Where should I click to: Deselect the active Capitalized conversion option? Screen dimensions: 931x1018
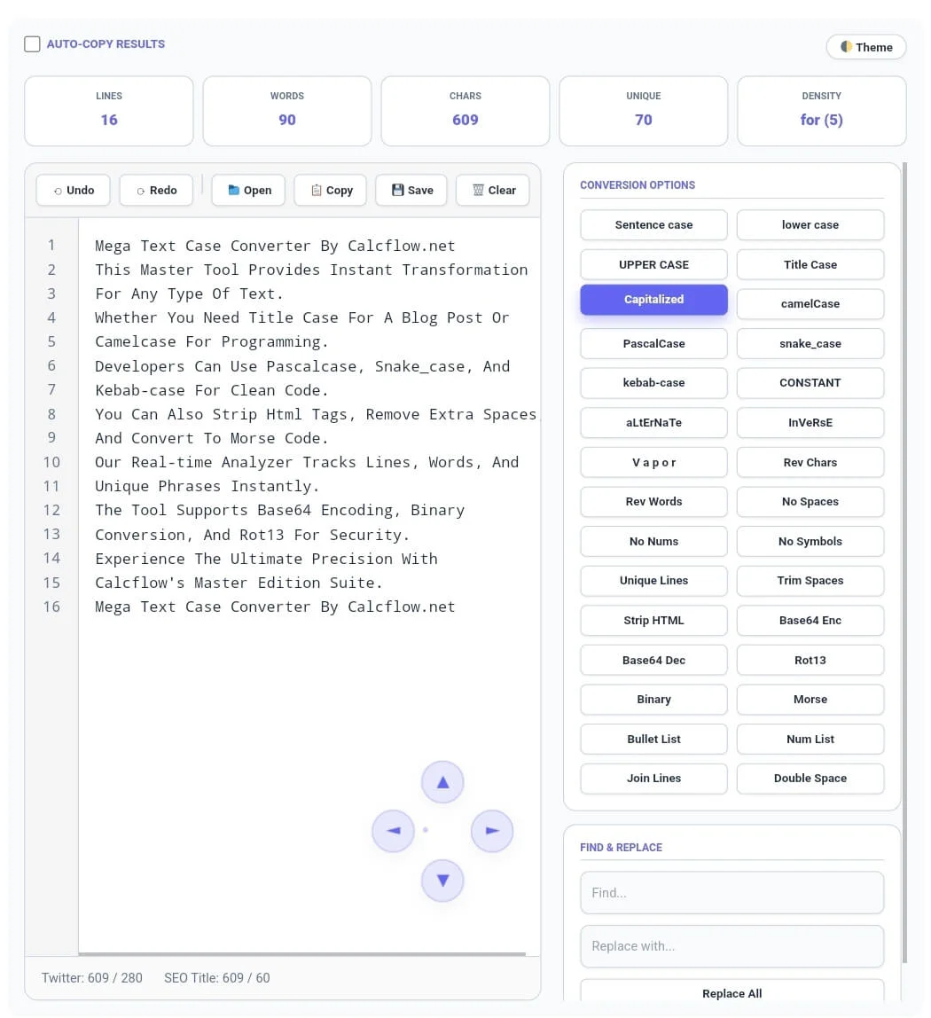pyautogui.click(x=653, y=299)
